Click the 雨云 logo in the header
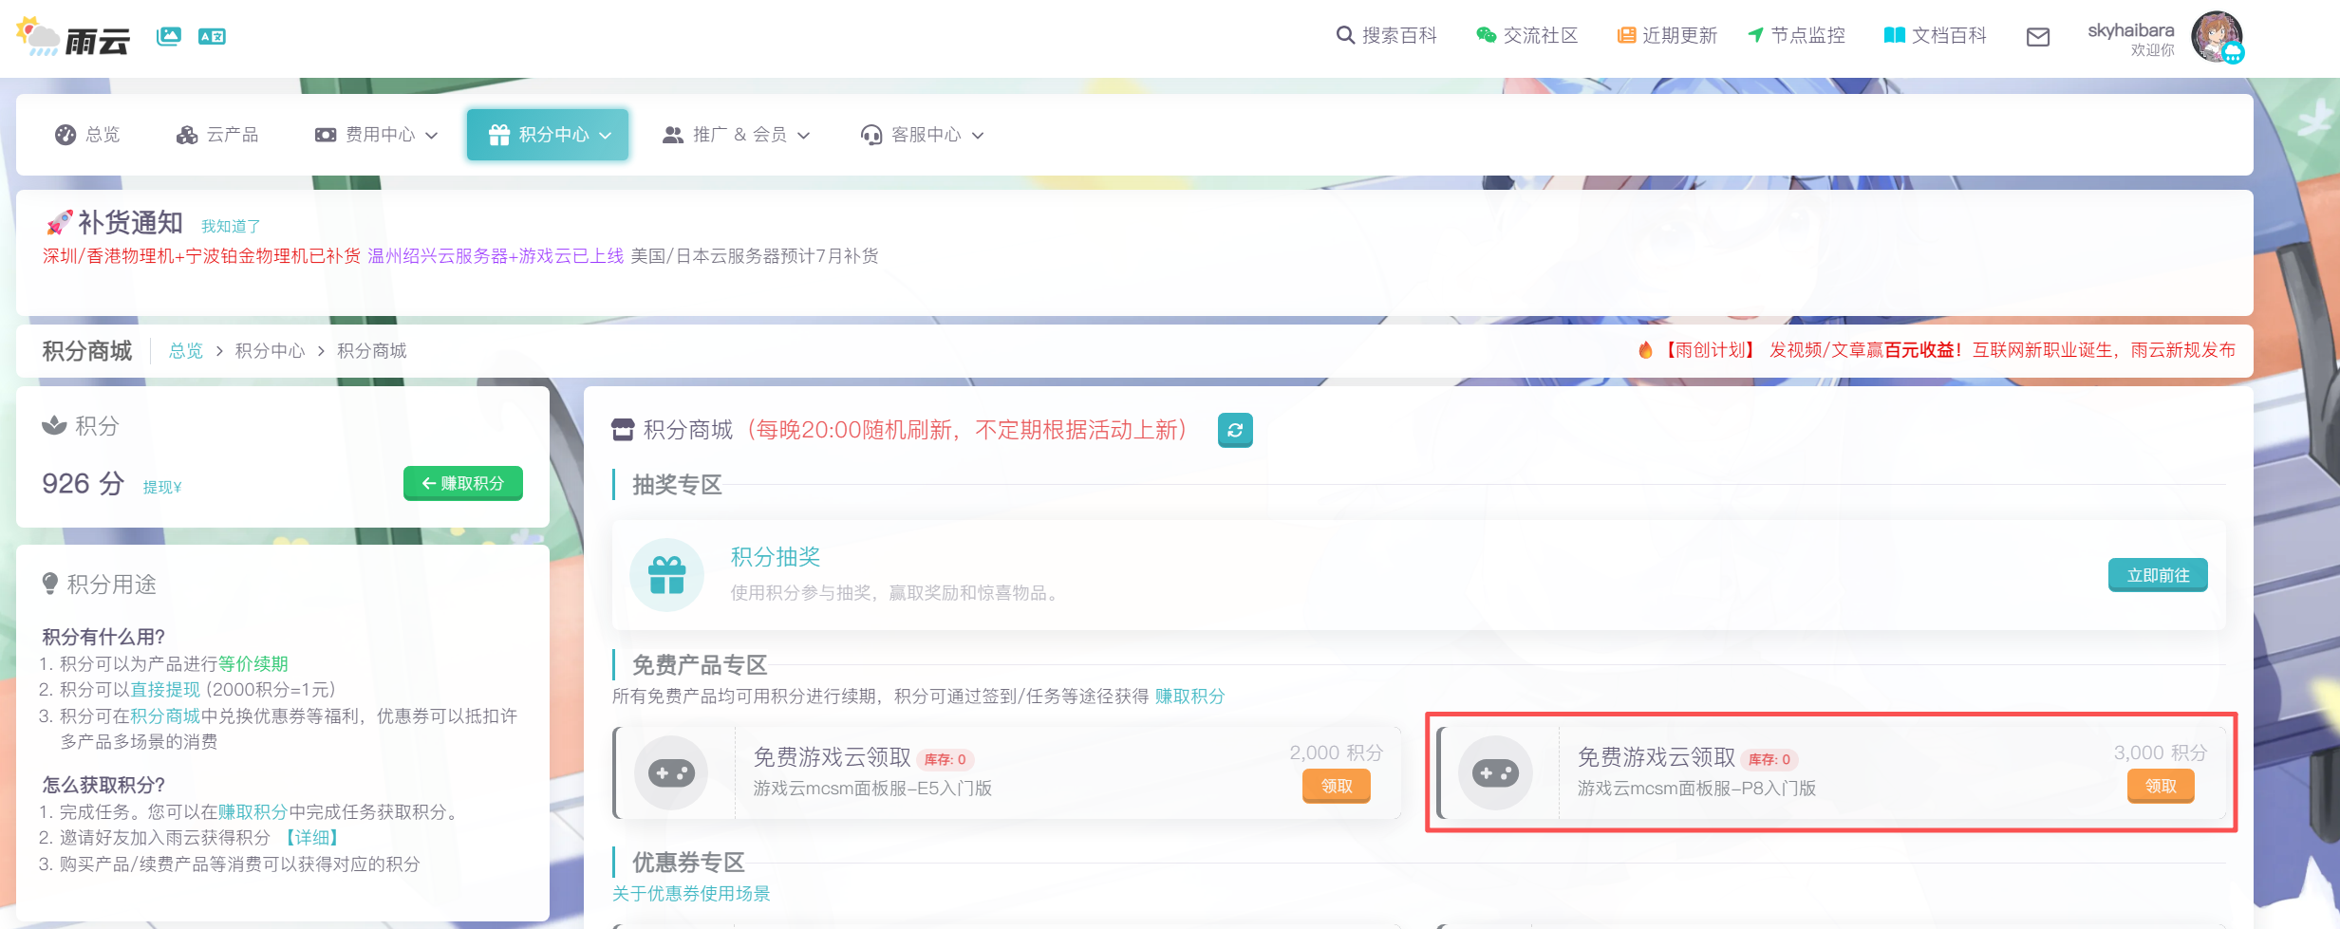Viewport: 2340px width, 929px height. [73, 38]
